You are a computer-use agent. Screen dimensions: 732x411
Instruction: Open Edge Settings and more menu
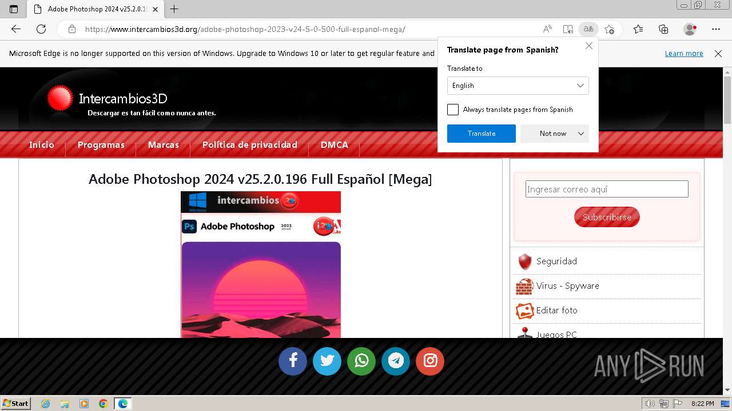point(716,29)
